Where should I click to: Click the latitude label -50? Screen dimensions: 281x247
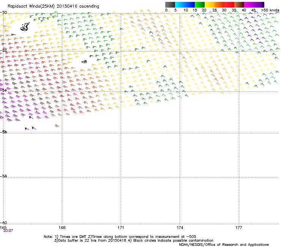3,13
